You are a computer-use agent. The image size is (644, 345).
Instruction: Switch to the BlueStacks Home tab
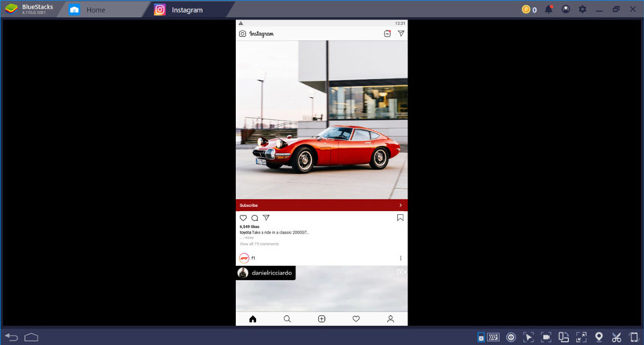pyautogui.click(x=96, y=10)
